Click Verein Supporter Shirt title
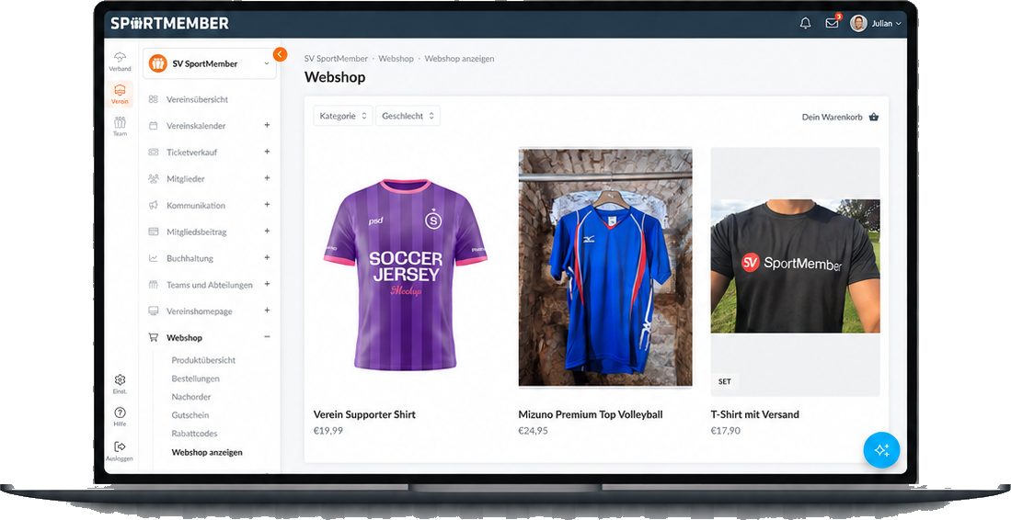 (x=364, y=414)
